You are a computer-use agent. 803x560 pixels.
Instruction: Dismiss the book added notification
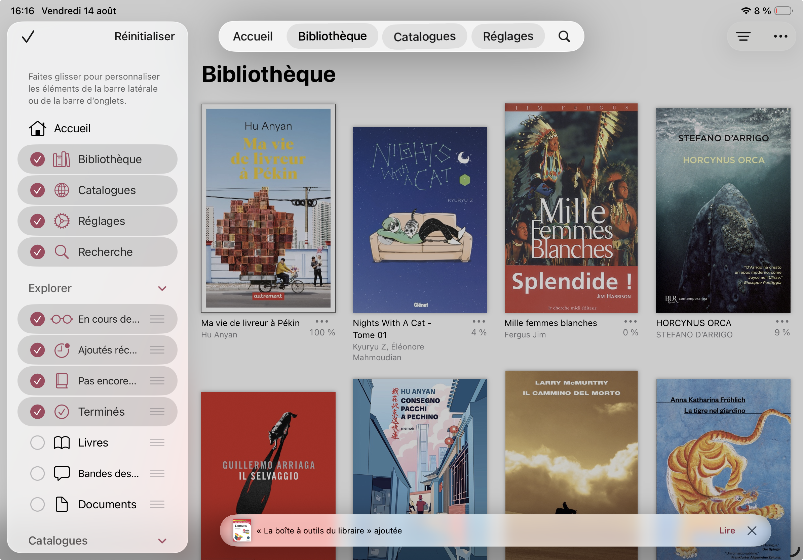pos(752,531)
